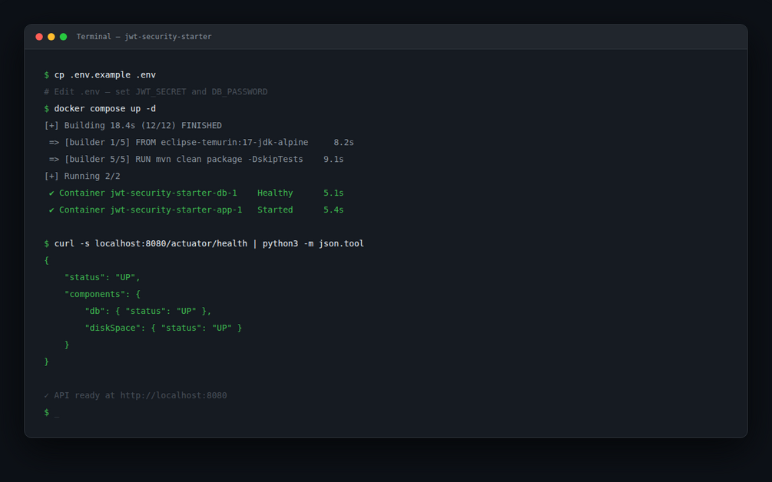772x482 pixels.
Task: Click 'python3 -m json.tool' in the command
Action: pos(313,244)
